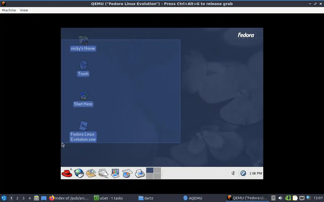The width and height of the screenshot is (324, 202).
Task: Select nicky's Home desktop icon
Action: pyautogui.click(x=83, y=43)
